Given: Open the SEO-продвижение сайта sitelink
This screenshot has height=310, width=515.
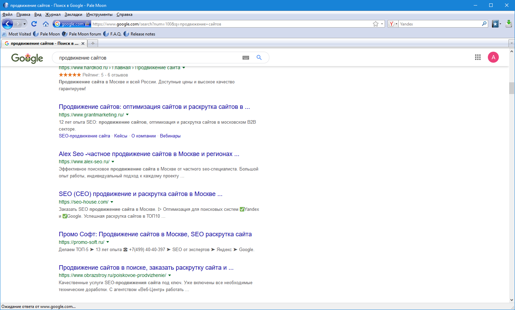Looking at the screenshot, I should pyautogui.click(x=84, y=136).
